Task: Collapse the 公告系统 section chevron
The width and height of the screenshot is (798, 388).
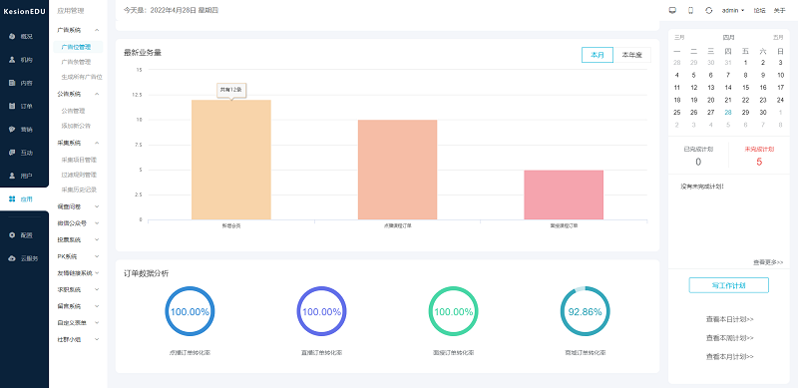Action: [97, 94]
